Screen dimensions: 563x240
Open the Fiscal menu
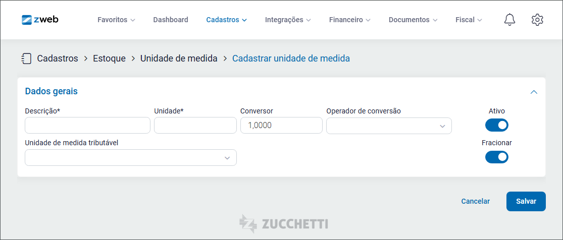pos(469,20)
